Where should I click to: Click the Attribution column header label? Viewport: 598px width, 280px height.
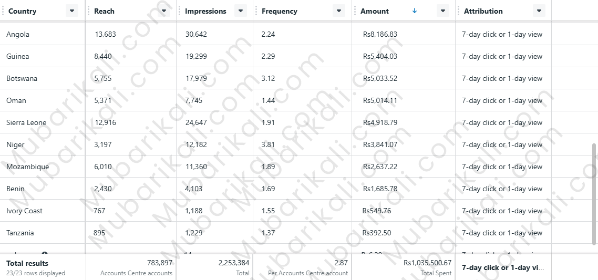(x=483, y=11)
